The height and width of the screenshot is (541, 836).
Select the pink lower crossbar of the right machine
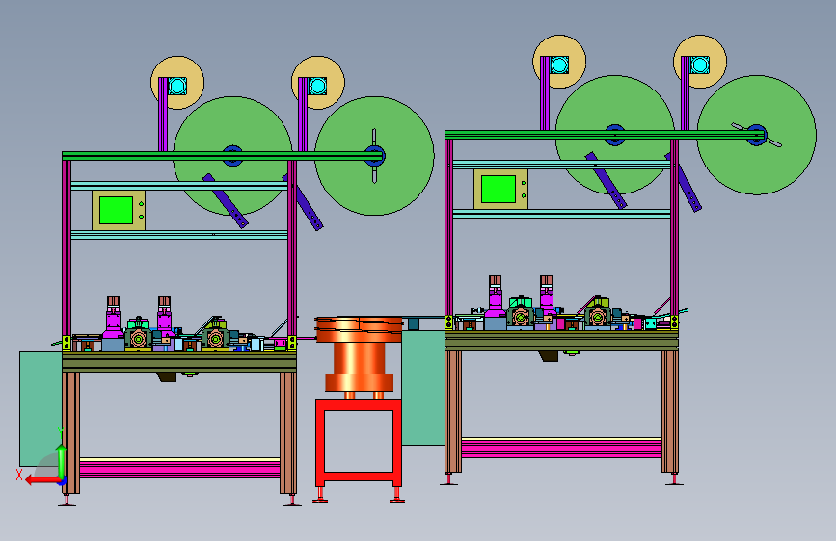(x=561, y=449)
